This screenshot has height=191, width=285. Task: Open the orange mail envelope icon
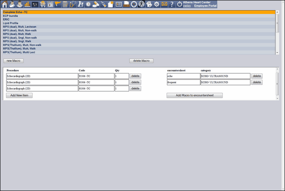164,4
